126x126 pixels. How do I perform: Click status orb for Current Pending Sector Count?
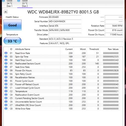click(6, 98)
